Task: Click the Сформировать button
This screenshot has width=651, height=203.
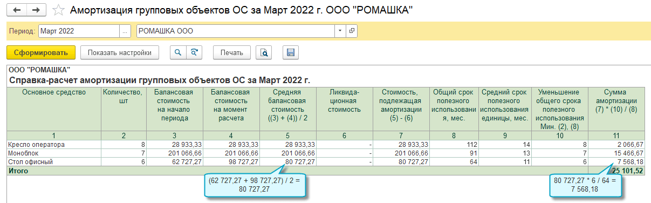Action: pyautogui.click(x=41, y=52)
